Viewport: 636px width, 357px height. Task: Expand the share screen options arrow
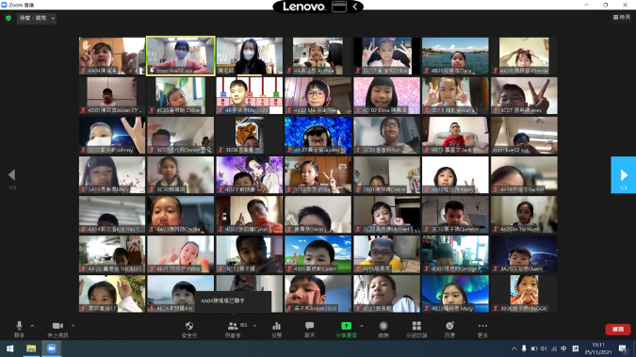pos(362,326)
